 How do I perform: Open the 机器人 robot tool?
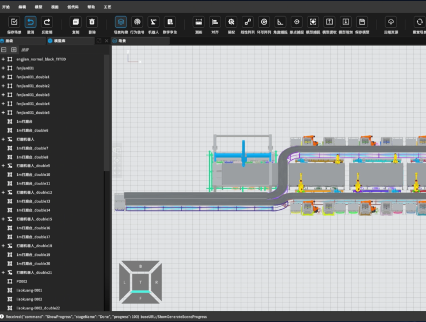click(x=153, y=22)
